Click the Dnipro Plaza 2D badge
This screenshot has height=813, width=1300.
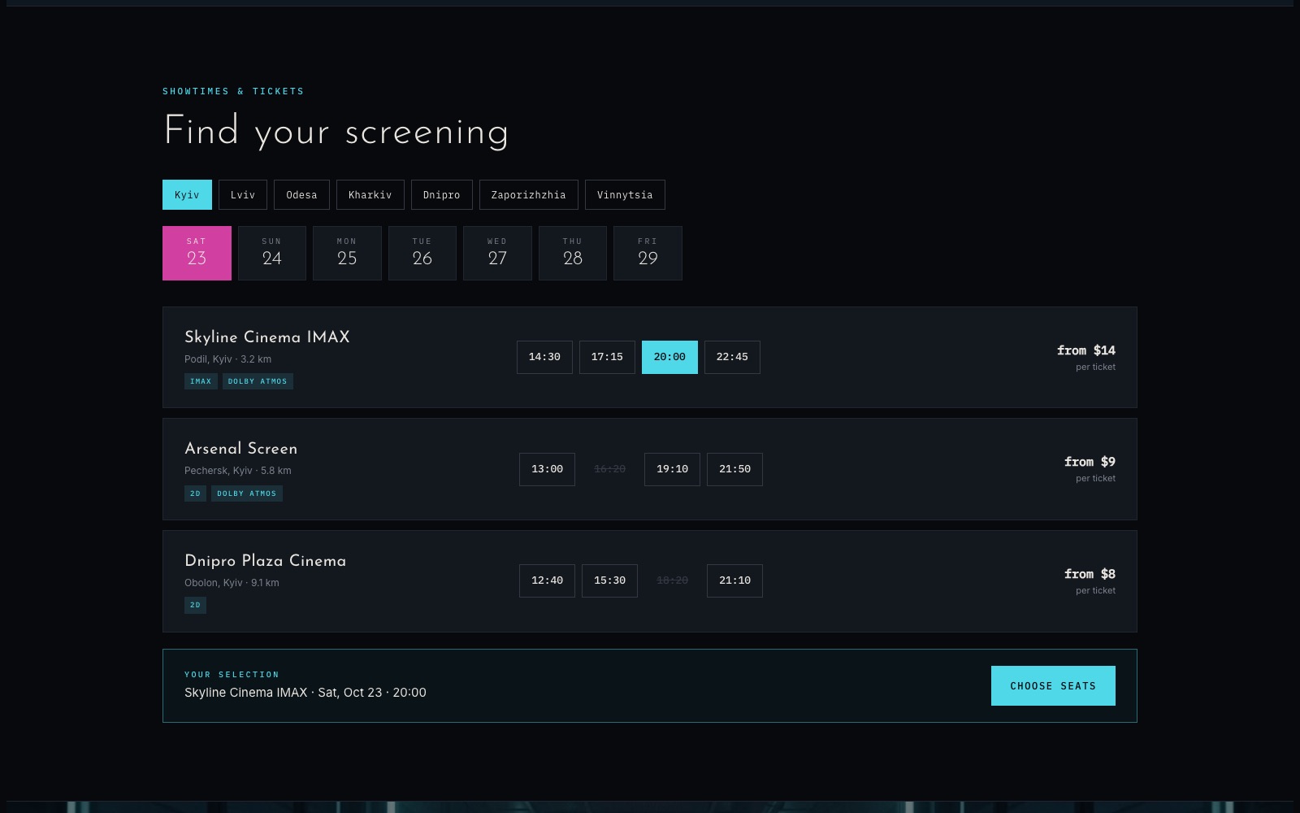coord(195,605)
